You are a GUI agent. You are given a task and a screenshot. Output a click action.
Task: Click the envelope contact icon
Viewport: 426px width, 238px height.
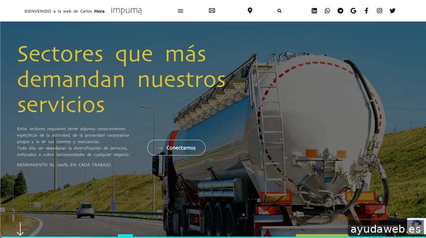click(x=212, y=11)
